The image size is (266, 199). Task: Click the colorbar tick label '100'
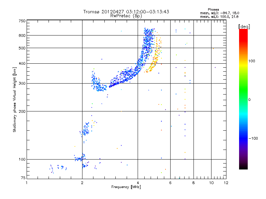tap(252, 61)
